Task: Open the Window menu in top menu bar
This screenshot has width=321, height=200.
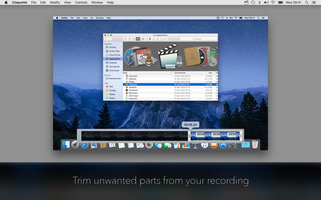Action: pyautogui.click(x=97, y=2)
